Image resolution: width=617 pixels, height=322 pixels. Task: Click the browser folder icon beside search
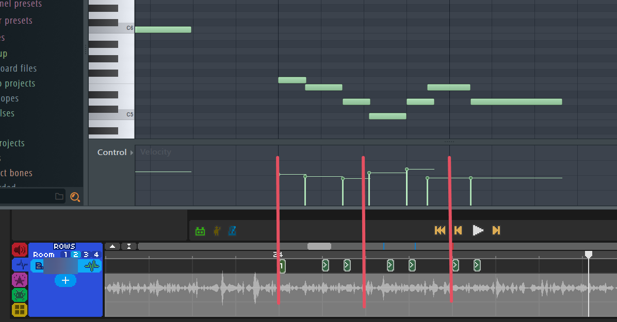[59, 196]
